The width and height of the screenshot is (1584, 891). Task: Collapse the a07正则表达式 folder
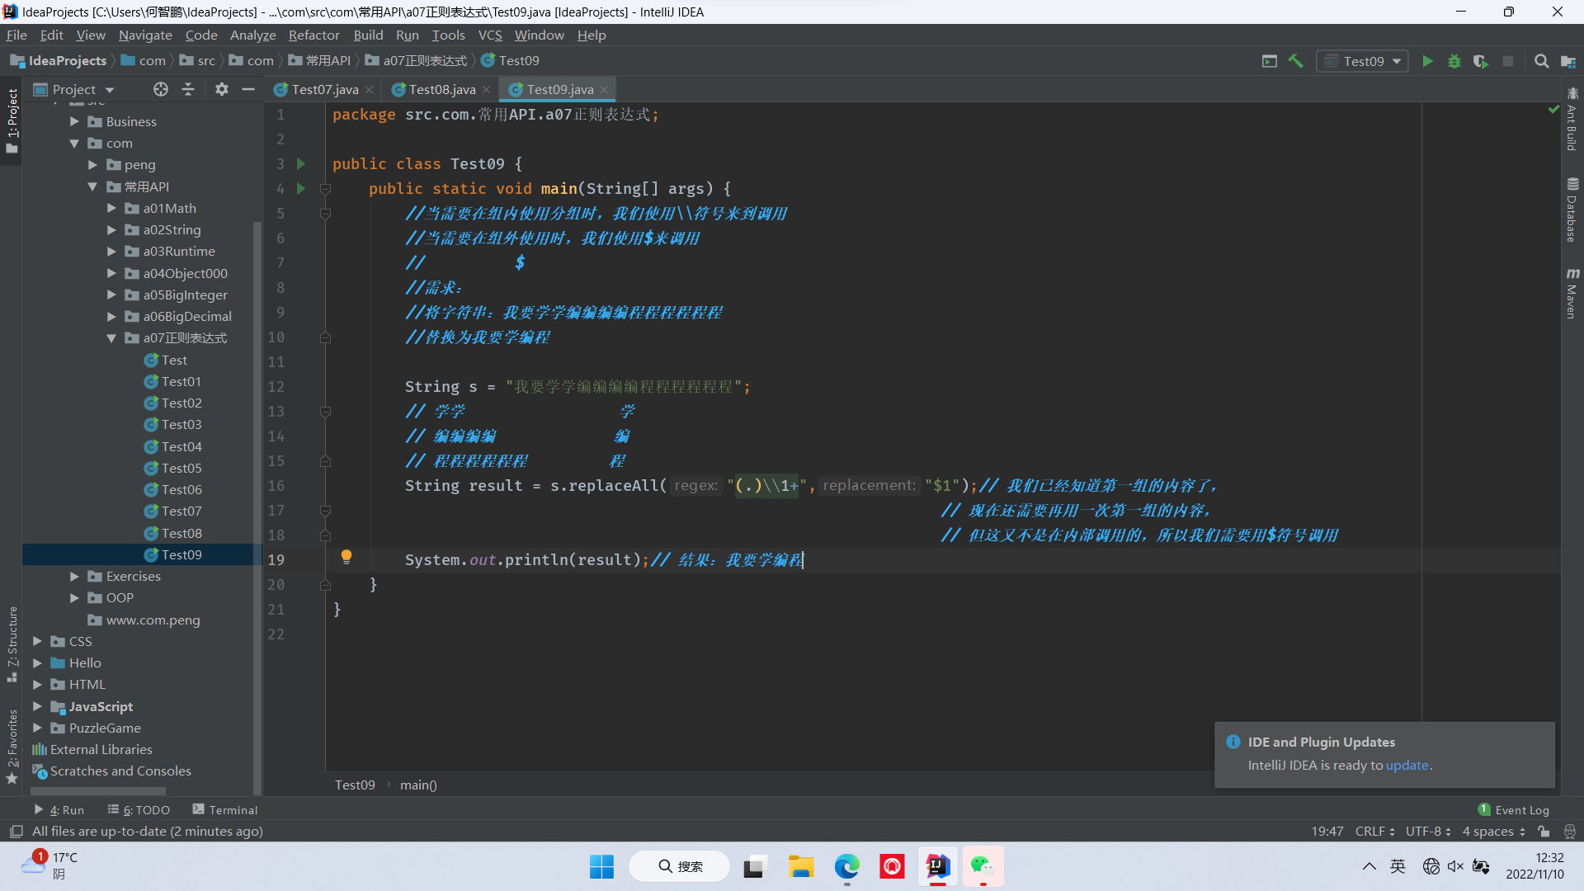[111, 338]
